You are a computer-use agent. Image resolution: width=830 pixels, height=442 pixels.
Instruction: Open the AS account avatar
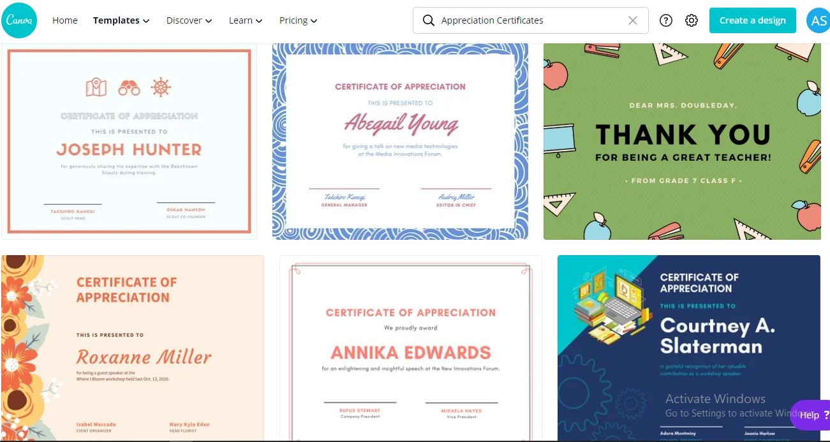click(x=817, y=20)
